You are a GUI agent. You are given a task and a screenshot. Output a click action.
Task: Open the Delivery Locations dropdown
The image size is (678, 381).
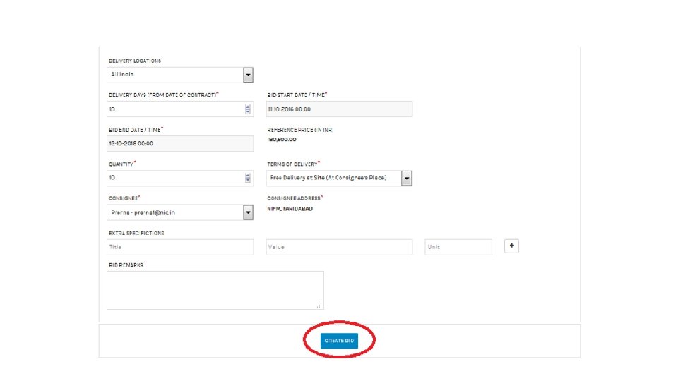[x=248, y=75]
